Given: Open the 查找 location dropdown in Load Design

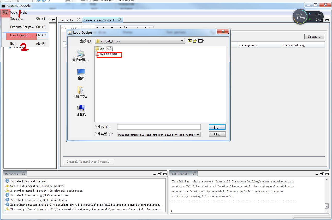Looking at the screenshot, I should point(182,40).
